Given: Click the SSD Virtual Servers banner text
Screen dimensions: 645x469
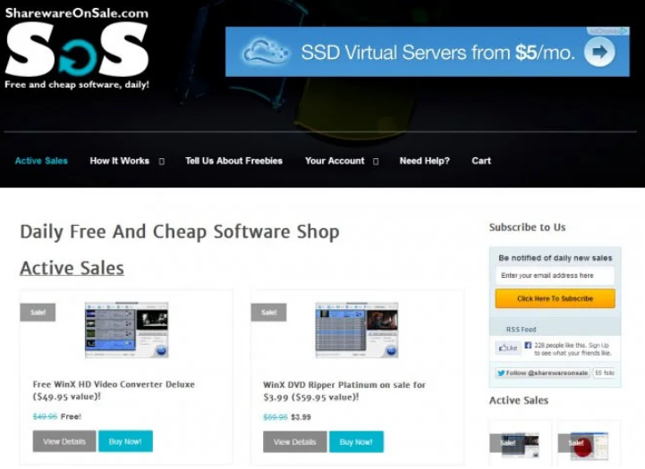Looking at the screenshot, I should coord(437,53).
